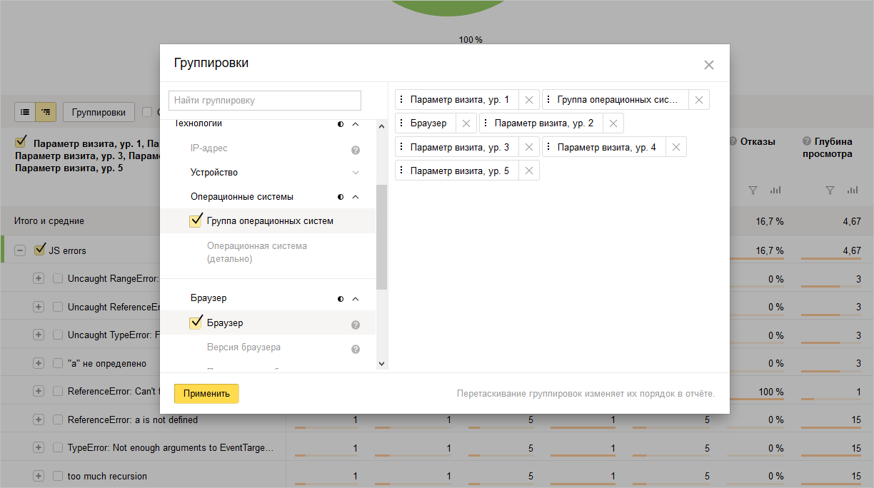Uncheck the Браузер grouping checkbox
The width and height of the screenshot is (874, 488).
(x=196, y=322)
